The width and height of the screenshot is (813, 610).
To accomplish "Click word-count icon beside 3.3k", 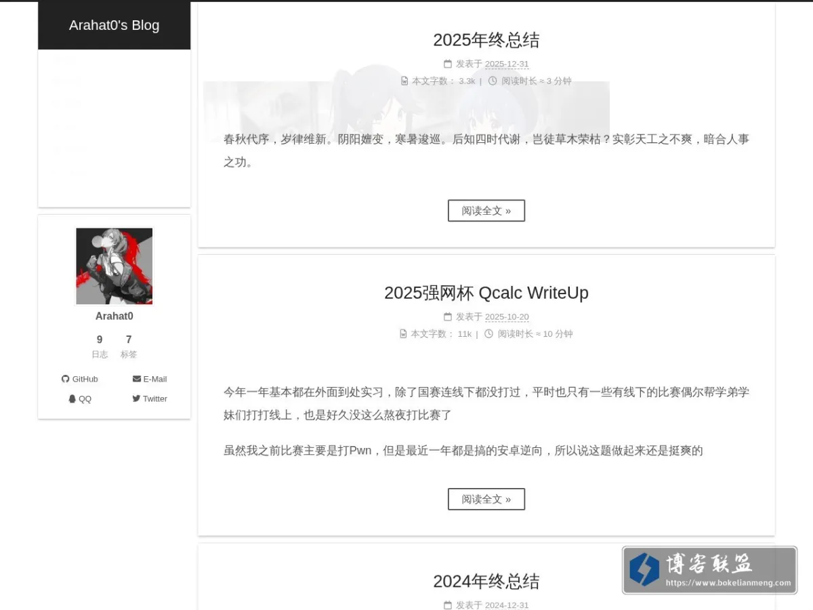I will click(x=404, y=81).
